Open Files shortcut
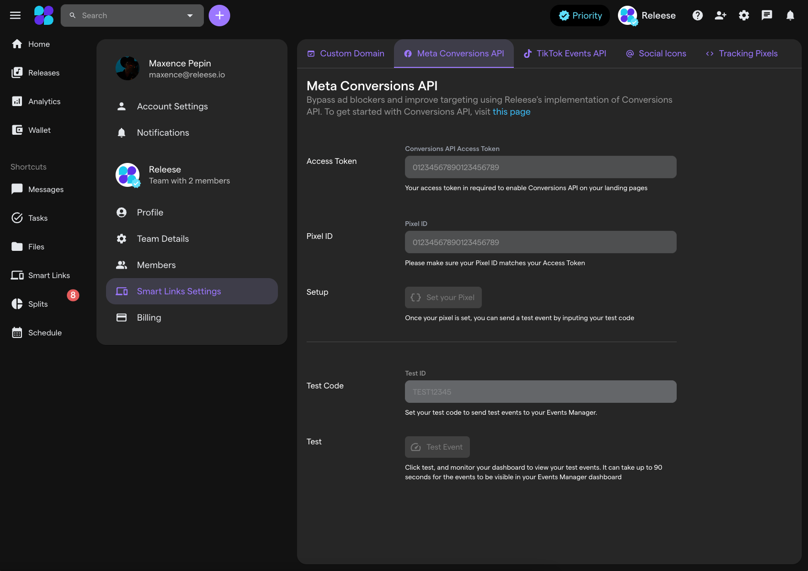 (28, 247)
